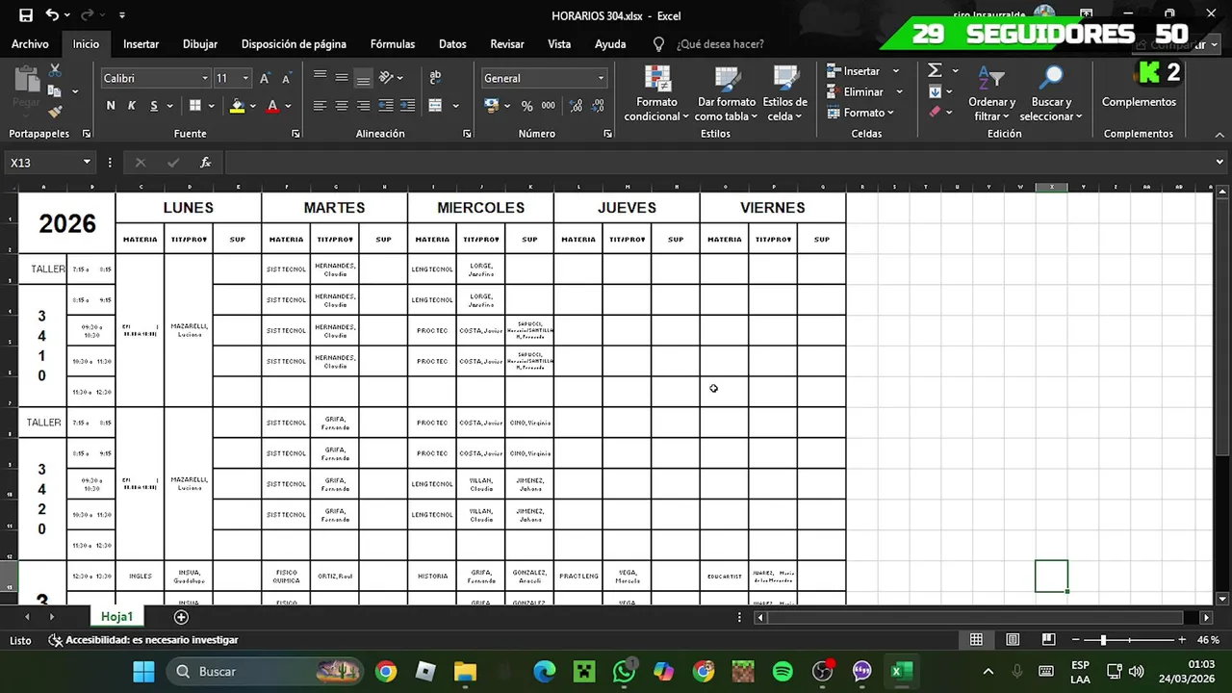Click the Fill down arrow icon
The image size is (1232, 693).
(935, 91)
